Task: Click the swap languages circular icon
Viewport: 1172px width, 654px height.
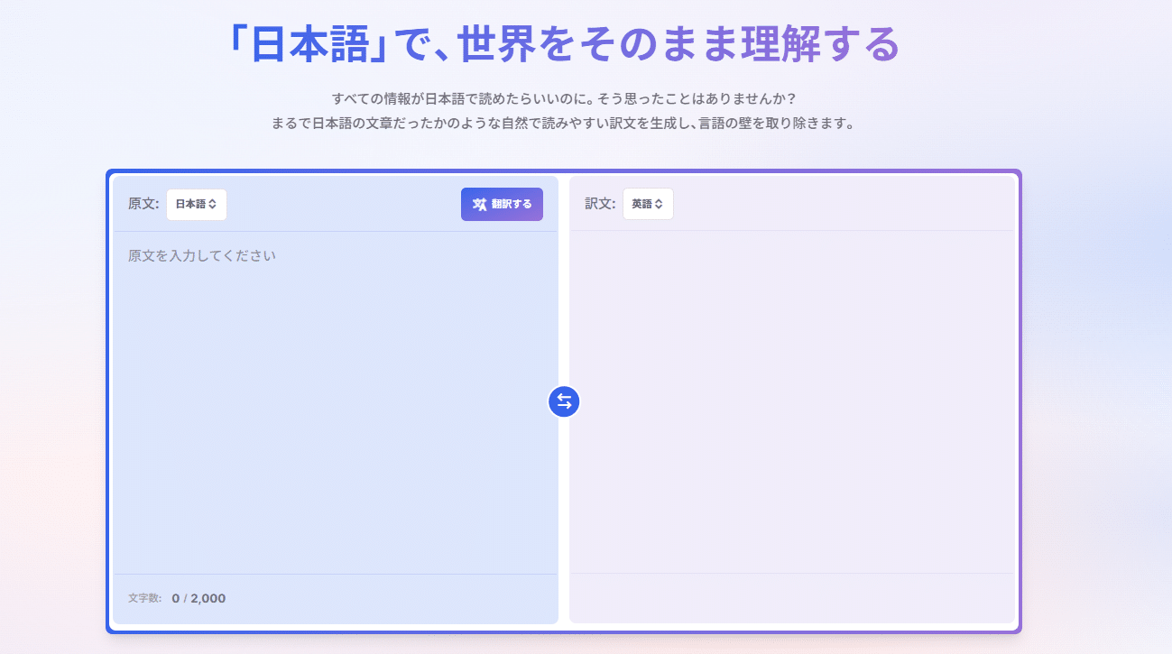Action: (x=564, y=401)
